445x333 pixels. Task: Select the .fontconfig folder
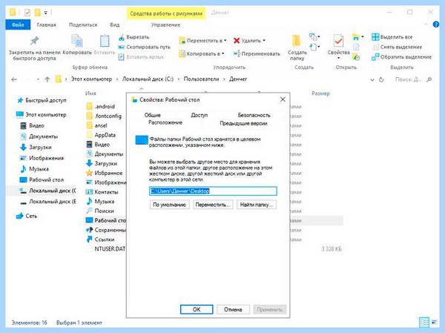tap(104, 116)
